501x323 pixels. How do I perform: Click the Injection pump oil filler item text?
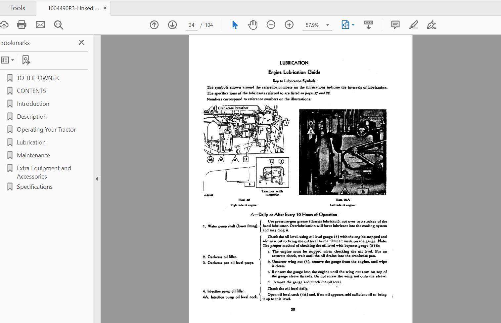coord(223,291)
